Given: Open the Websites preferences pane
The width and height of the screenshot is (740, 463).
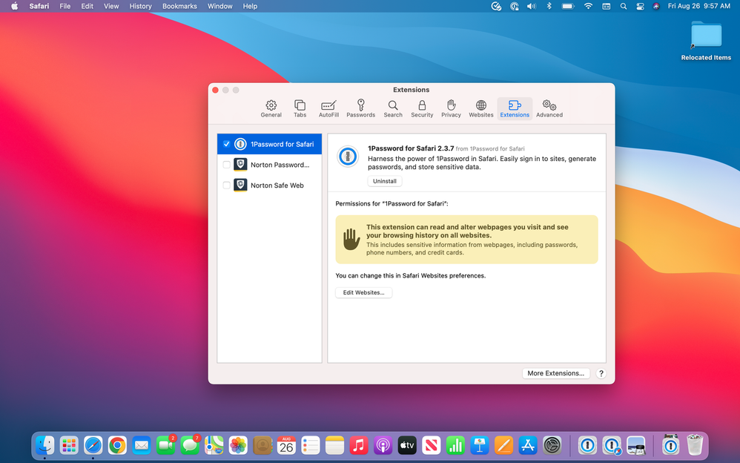Looking at the screenshot, I should (x=481, y=108).
